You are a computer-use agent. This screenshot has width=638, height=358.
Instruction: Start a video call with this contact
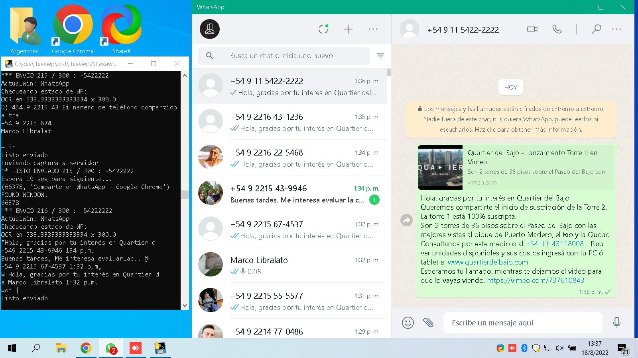coord(532,29)
